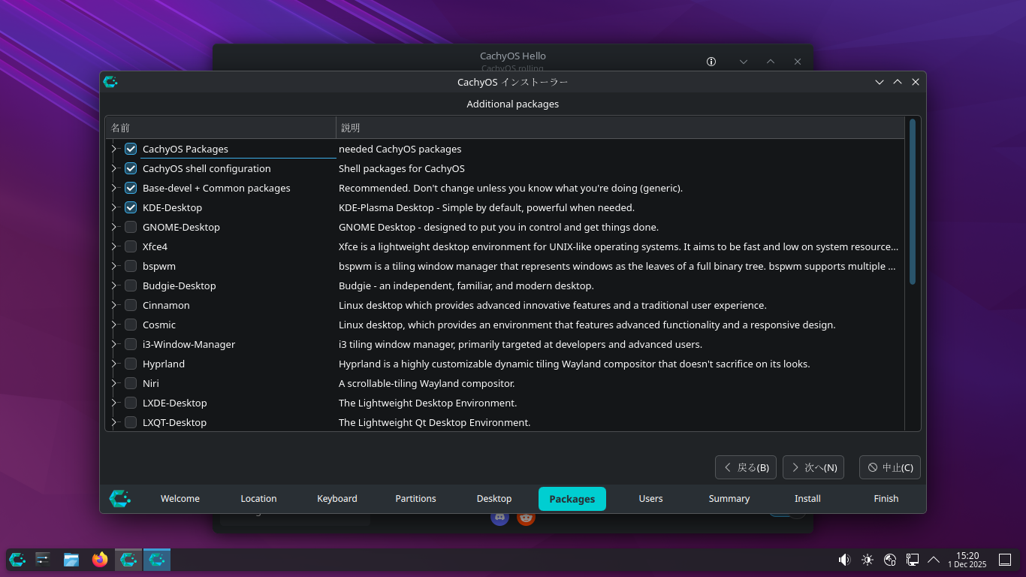Show hidden system tray icons
This screenshot has height=577, width=1026.
click(934, 560)
